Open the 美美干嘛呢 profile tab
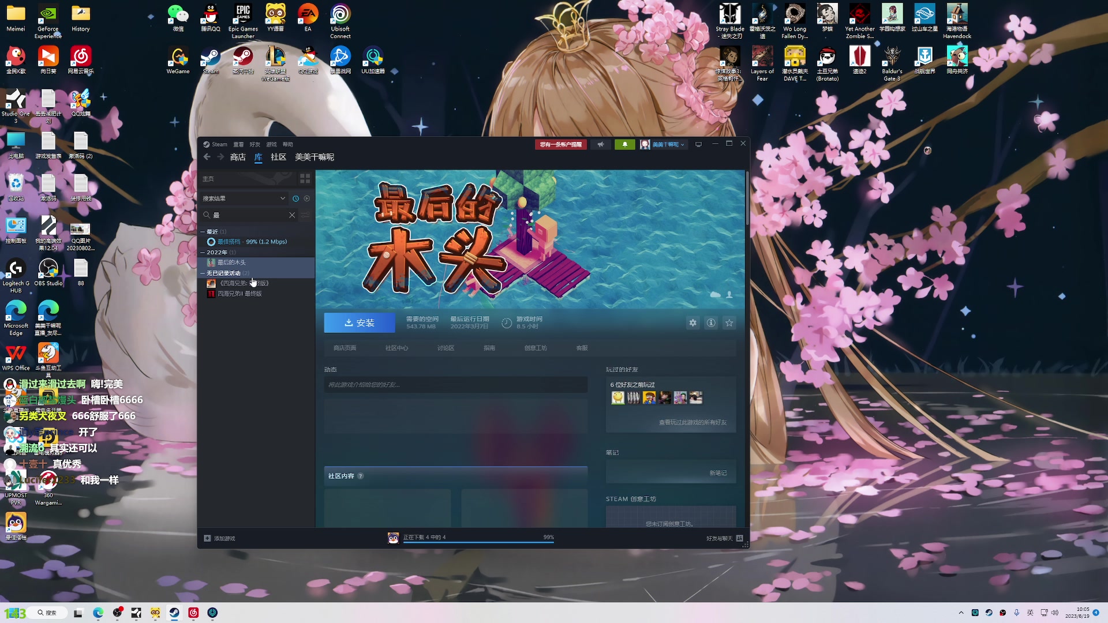The height and width of the screenshot is (623, 1108). [315, 157]
